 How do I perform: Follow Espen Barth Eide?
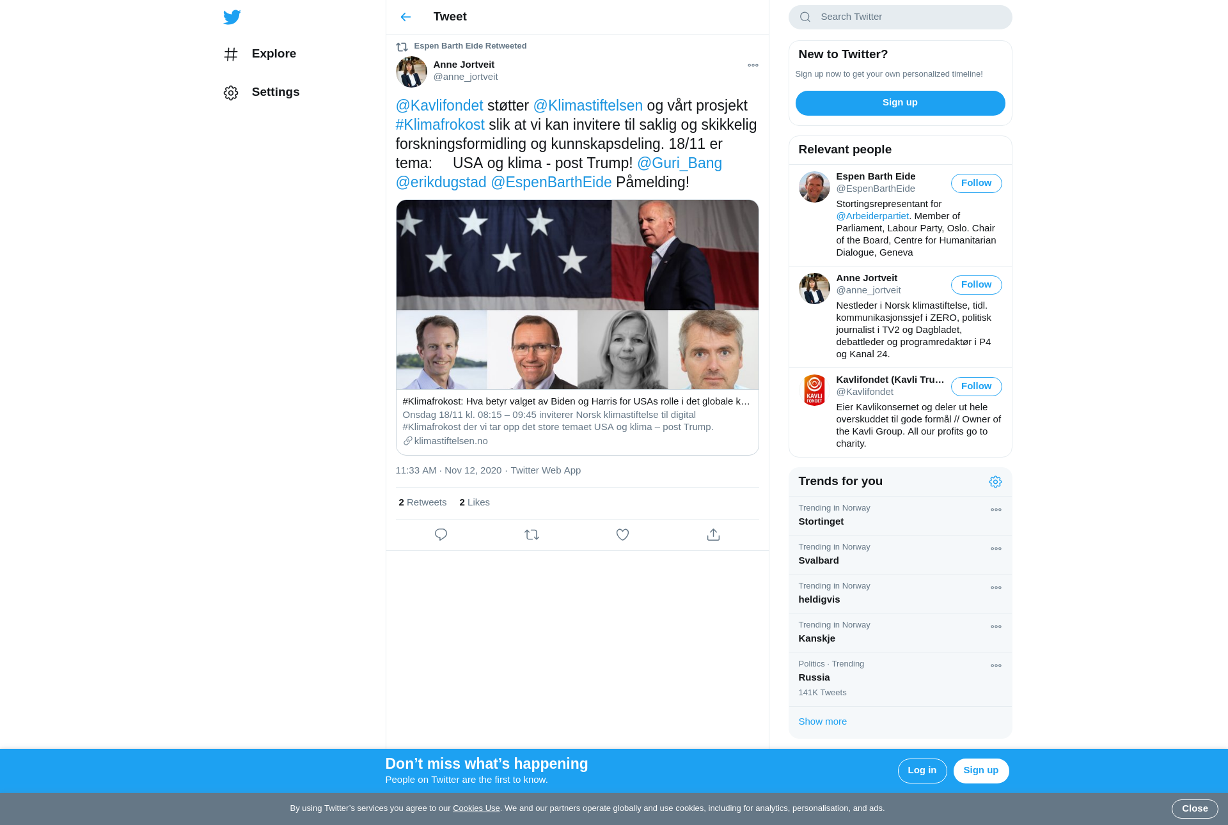pyautogui.click(x=976, y=183)
